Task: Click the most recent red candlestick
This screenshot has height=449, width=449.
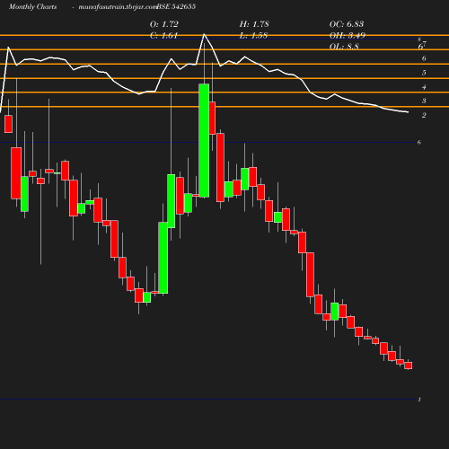Action: tap(409, 365)
